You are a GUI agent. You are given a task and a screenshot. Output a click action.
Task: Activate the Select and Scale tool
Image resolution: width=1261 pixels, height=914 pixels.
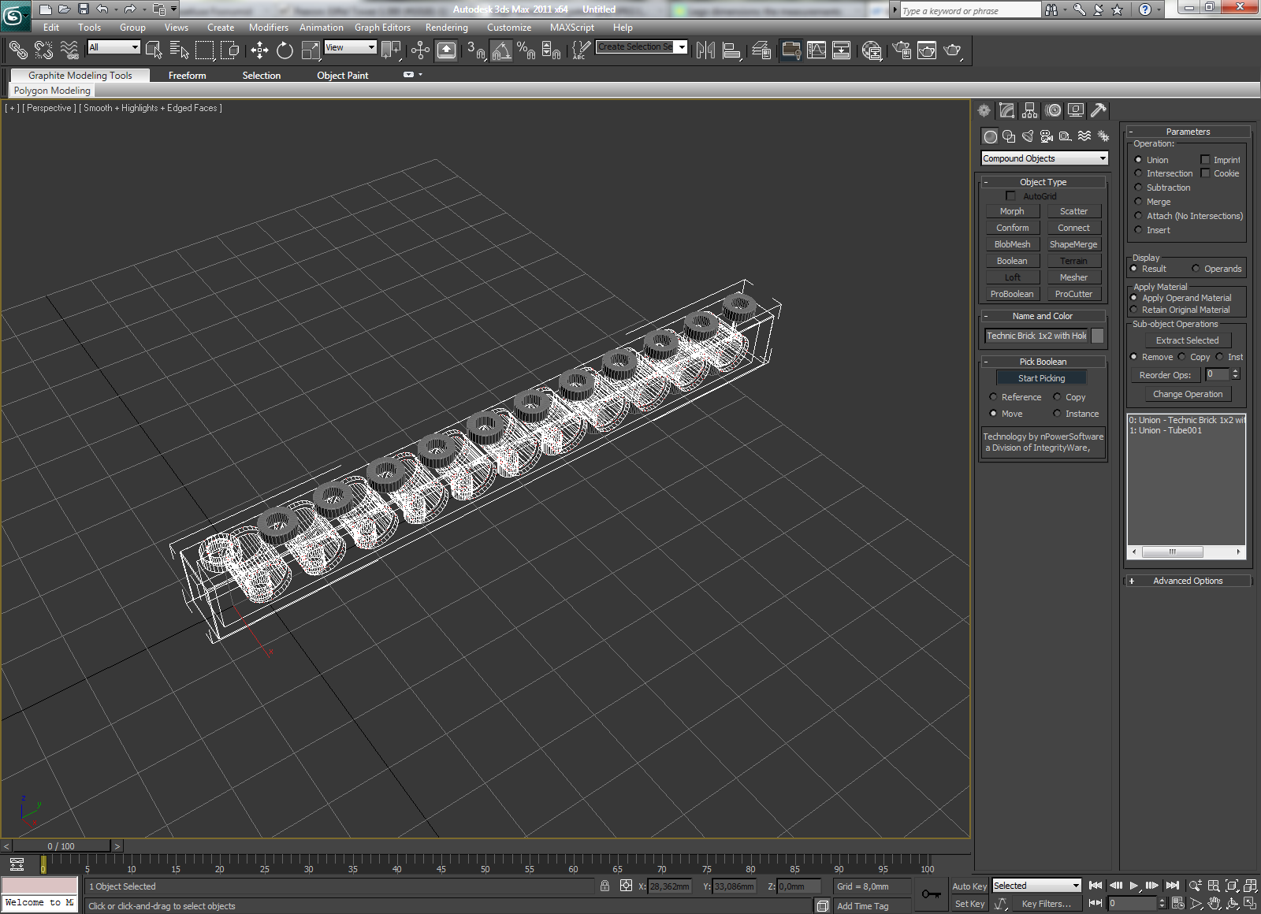311,50
